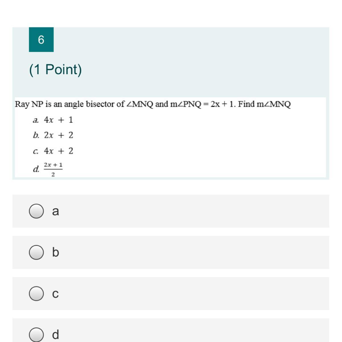Choose radio button for option b
Screen dimensions: 342x342
click(36, 253)
